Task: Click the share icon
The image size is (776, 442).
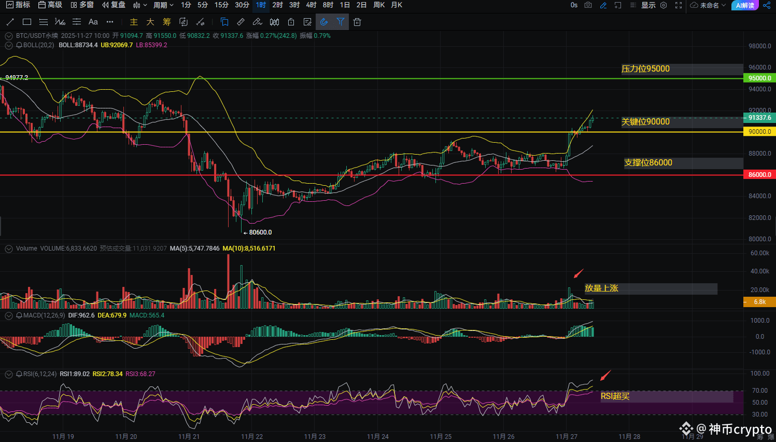Action: (x=767, y=5)
